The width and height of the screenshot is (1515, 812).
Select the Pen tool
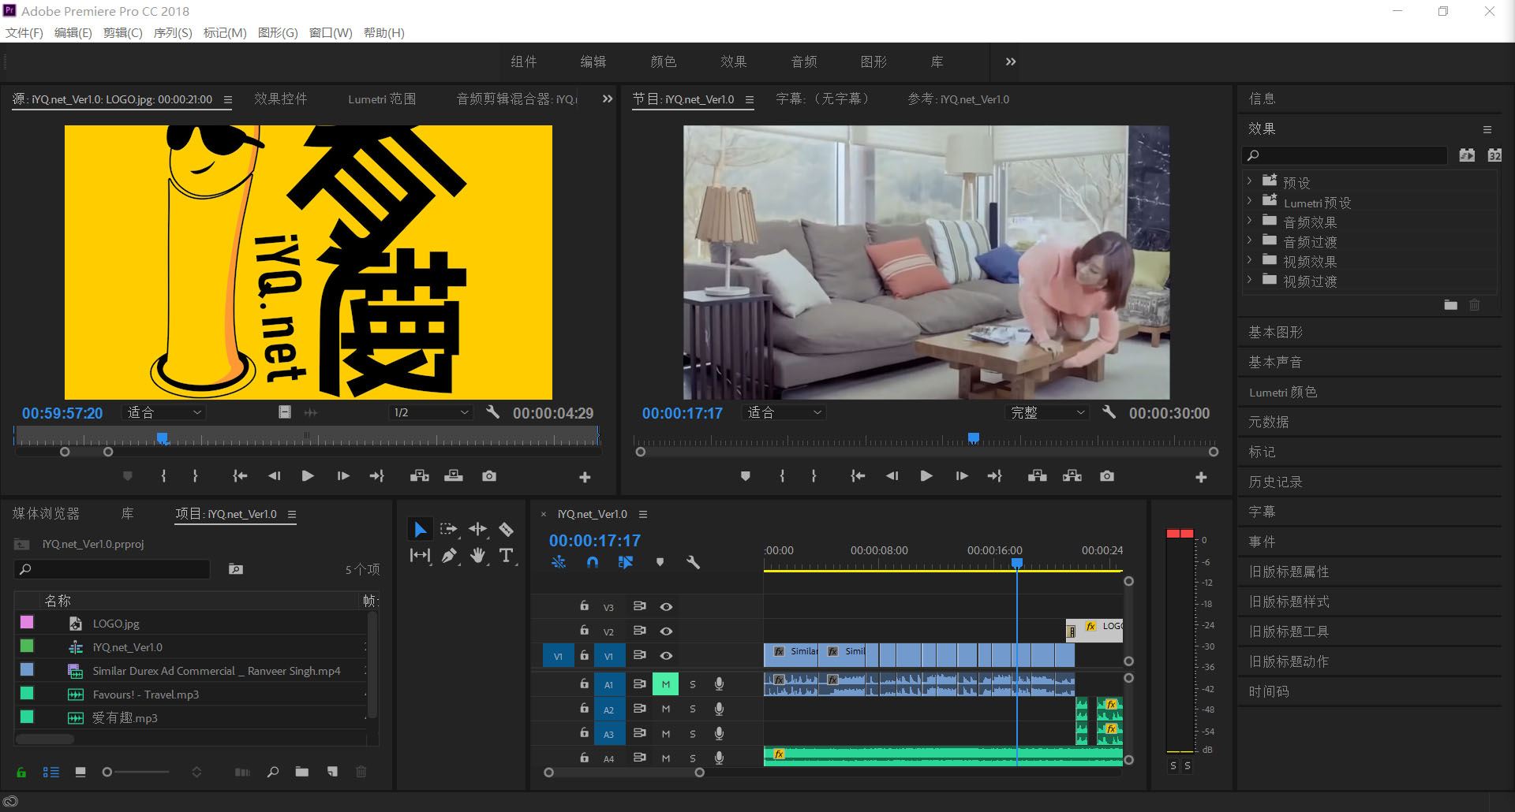tap(449, 556)
